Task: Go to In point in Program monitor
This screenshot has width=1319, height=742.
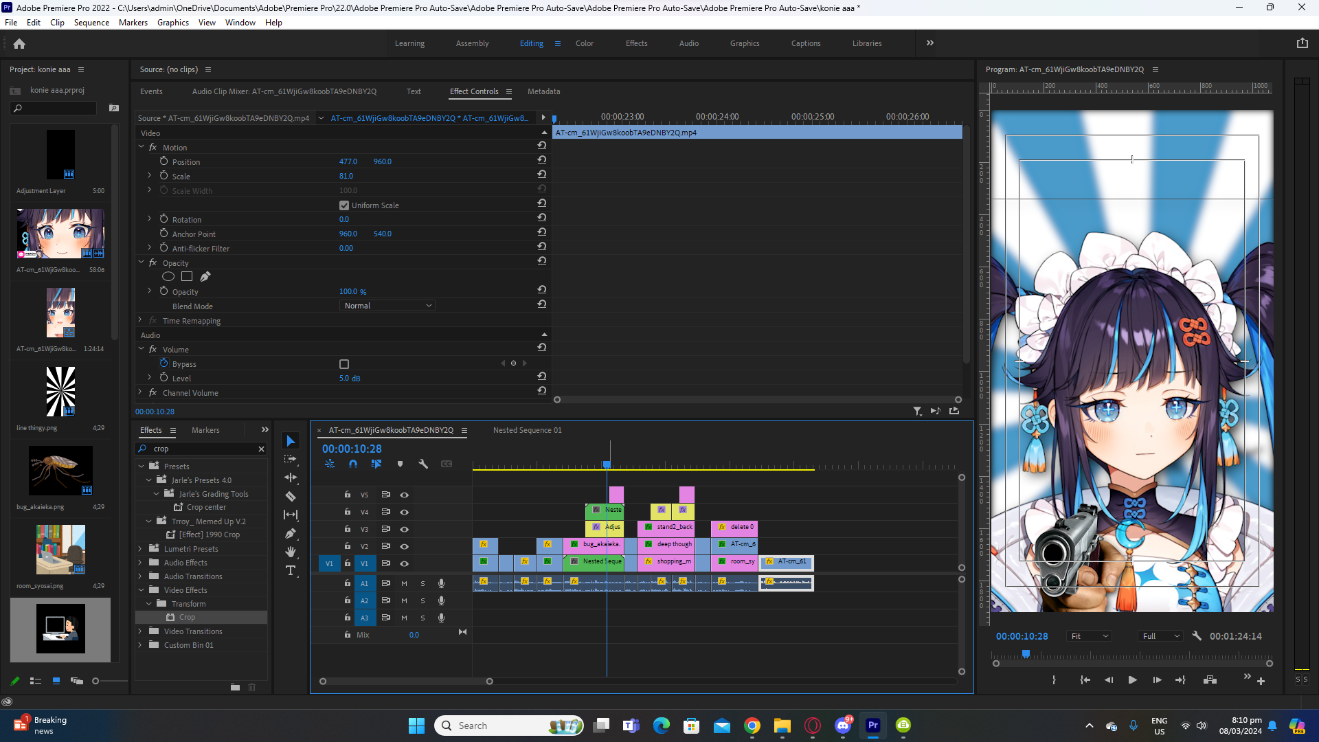Action: click(x=1085, y=680)
